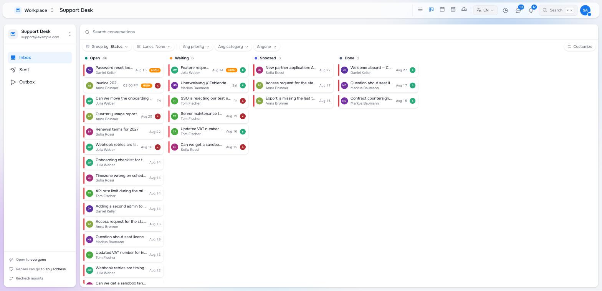Click the MB avatar on Überweisung card

pyautogui.click(x=175, y=85)
